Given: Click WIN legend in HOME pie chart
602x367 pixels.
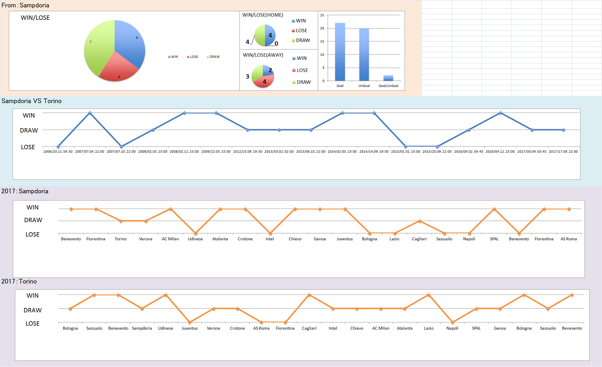Looking at the screenshot, I should tap(299, 21).
